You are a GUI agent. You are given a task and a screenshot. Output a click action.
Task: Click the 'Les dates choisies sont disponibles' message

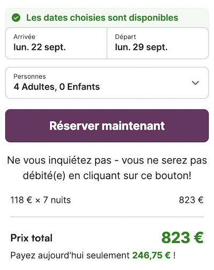coord(102,18)
